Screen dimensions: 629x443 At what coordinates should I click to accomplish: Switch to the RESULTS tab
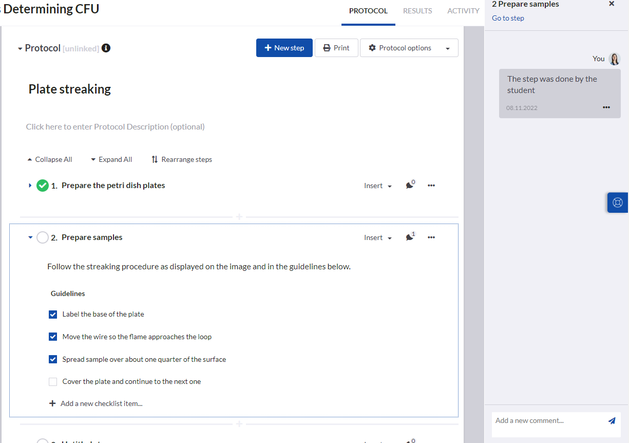click(x=417, y=11)
